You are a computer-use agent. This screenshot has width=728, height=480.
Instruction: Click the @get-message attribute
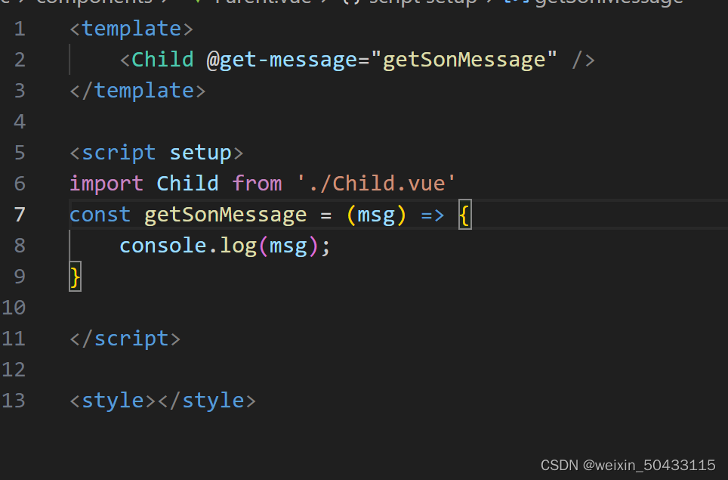pos(282,60)
